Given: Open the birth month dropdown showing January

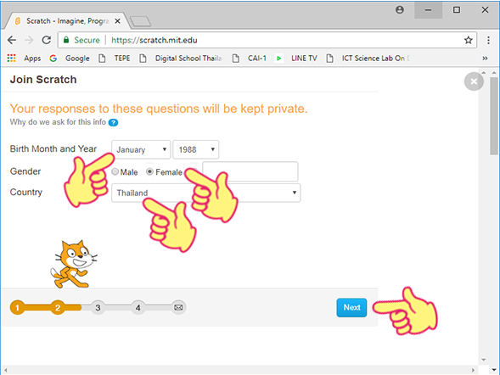Looking at the screenshot, I should pyautogui.click(x=141, y=149).
